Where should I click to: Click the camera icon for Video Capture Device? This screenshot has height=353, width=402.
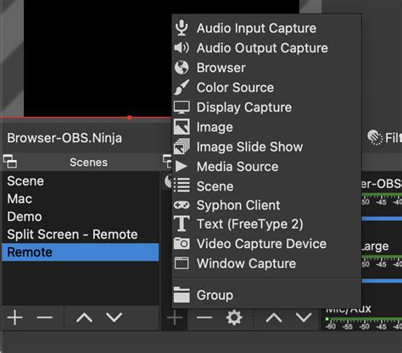(x=181, y=244)
